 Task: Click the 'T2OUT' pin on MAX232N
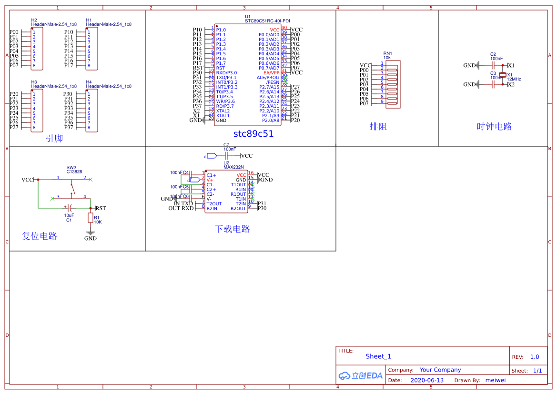214,203
